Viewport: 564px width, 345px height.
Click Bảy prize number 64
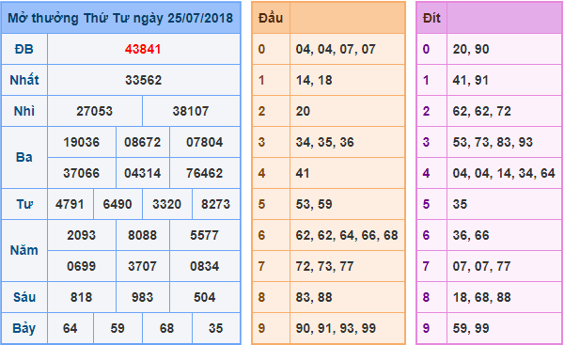(70, 328)
